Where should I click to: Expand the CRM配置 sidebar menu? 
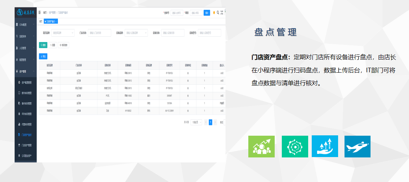pyautogui.click(x=25, y=25)
